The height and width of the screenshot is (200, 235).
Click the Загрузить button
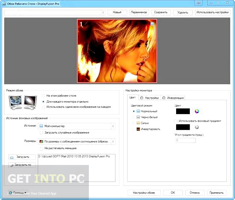[22, 157]
